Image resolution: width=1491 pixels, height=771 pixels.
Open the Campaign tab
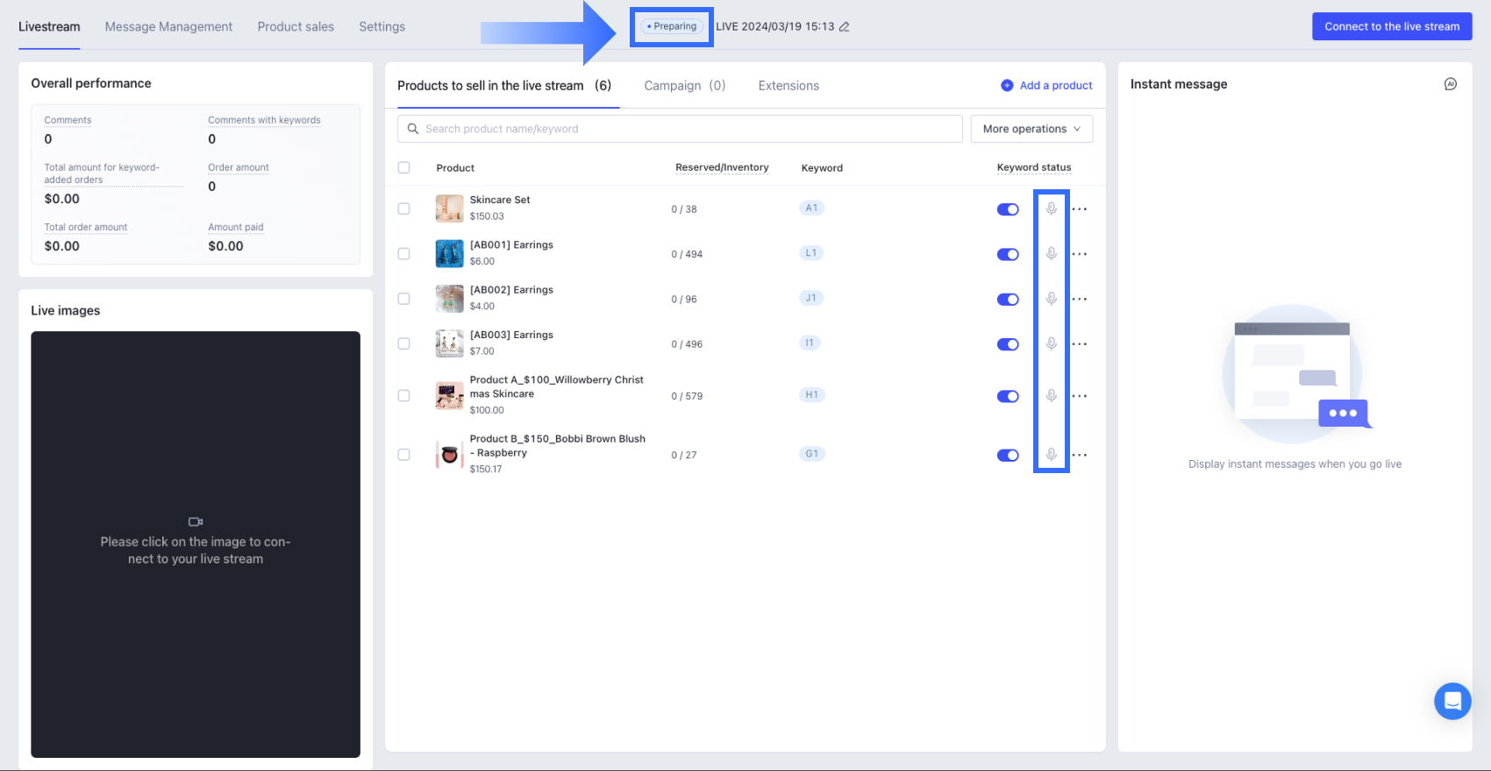pos(684,86)
